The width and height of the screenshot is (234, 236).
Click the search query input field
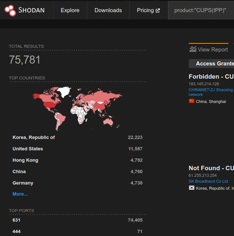coord(202,10)
